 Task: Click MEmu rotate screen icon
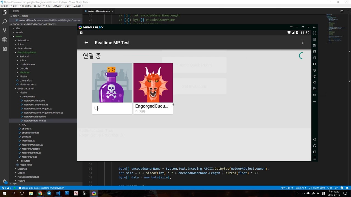(315, 95)
